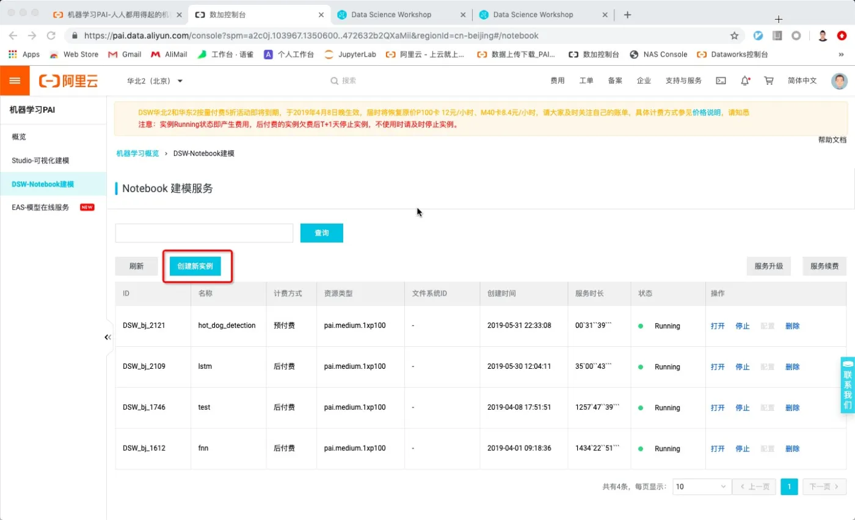Switch to the first Data Science Workshop tab
This screenshot has height=520, width=855.
click(x=401, y=15)
